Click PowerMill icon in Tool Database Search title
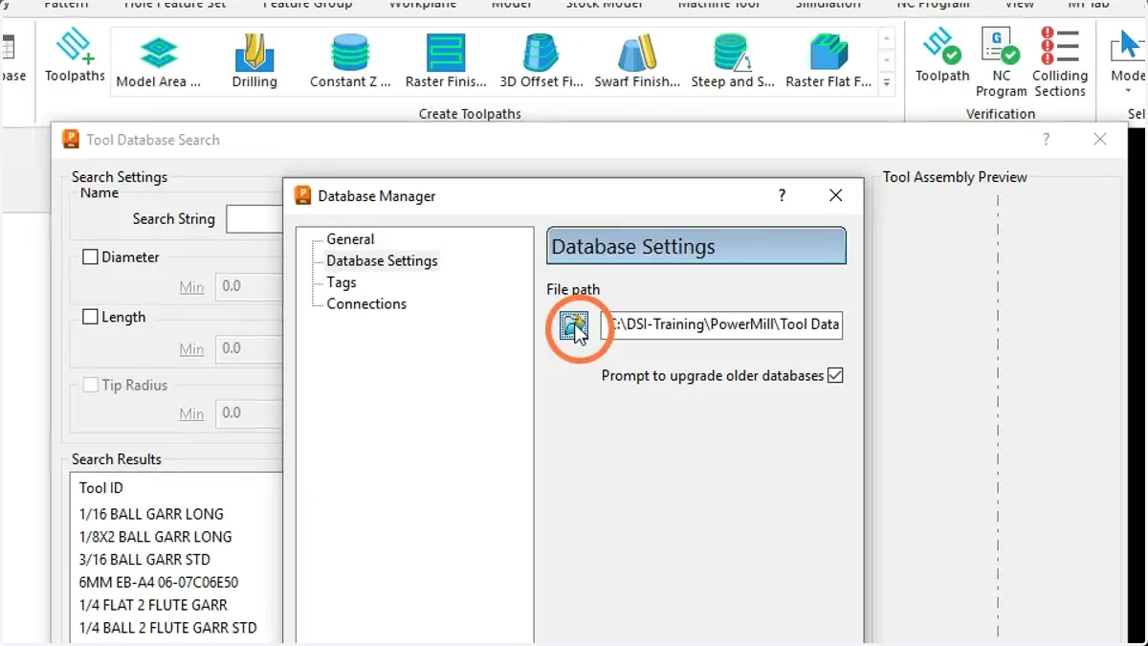Viewport: 1148px width, 646px height. click(x=71, y=140)
